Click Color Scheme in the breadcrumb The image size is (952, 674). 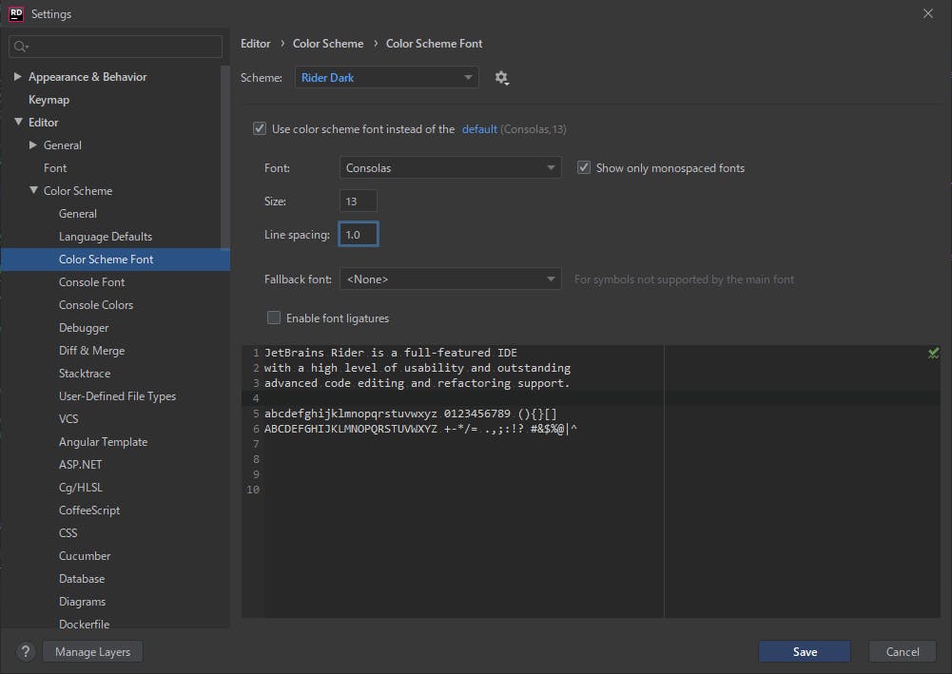click(328, 44)
